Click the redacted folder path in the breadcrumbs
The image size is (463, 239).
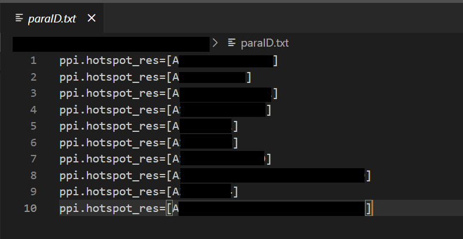tap(111, 44)
